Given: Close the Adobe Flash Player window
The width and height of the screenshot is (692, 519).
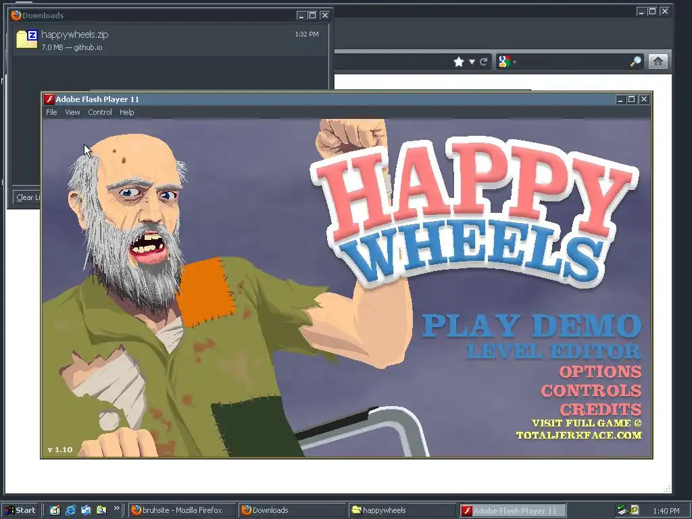Looking at the screenshot, I should click(x=644, y=99).
